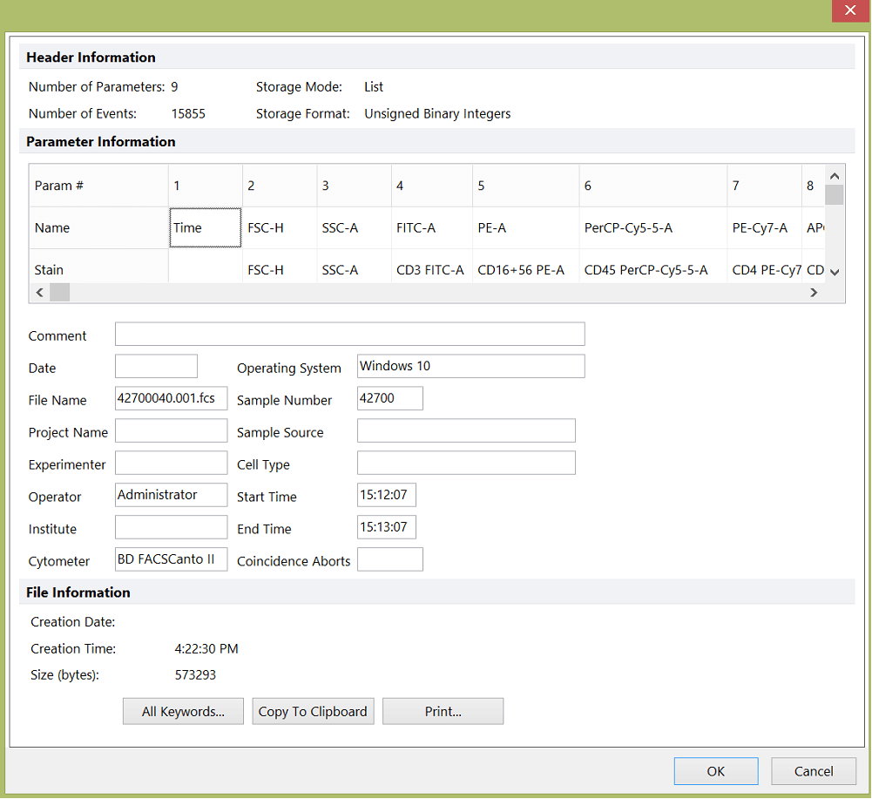Select the Time name cell
Viewport: 872px width, 799px height.
206,227
